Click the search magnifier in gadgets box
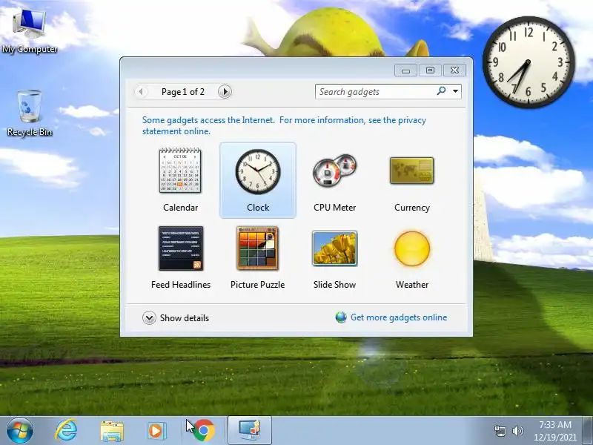 point(441,90)
